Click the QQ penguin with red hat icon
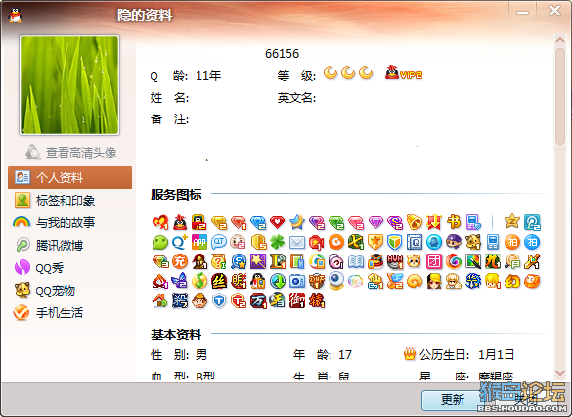Image resolution: width=572 pixels, height=417 pixels. (180, 222)
